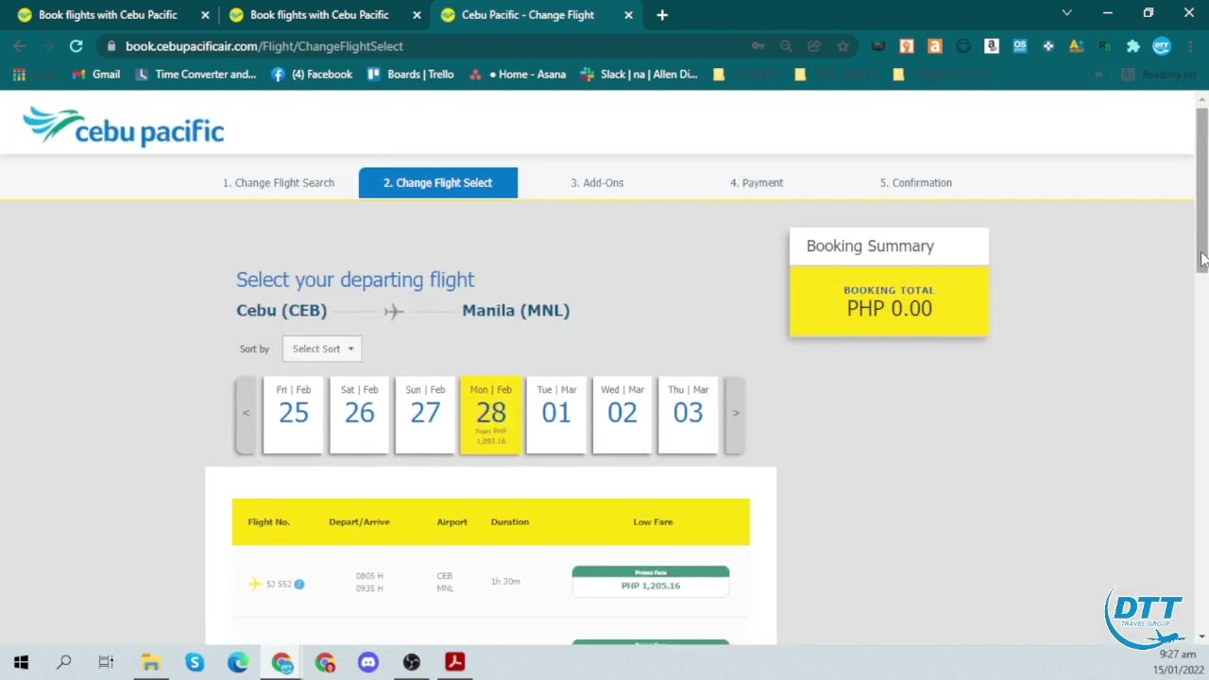Click the PHP 0.00 booking total

point(889,309)
